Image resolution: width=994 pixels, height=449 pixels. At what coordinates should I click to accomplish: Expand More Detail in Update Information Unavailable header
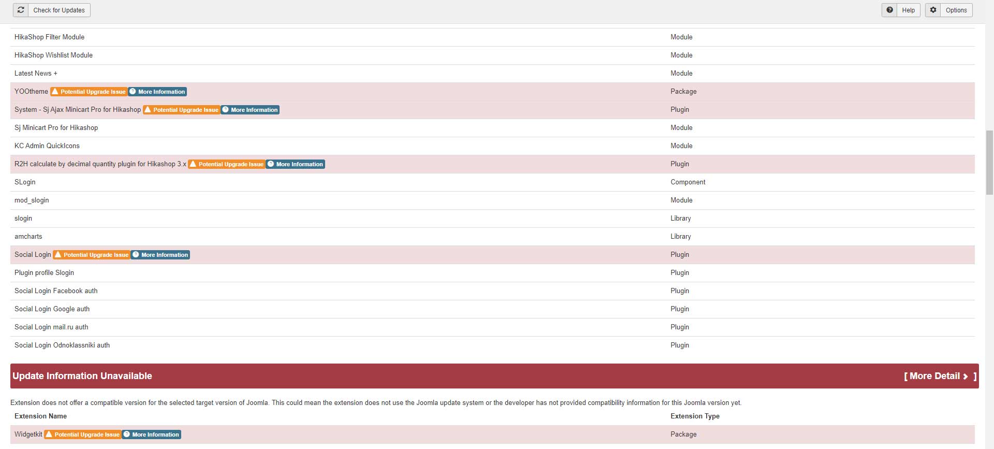pos(940,376)
